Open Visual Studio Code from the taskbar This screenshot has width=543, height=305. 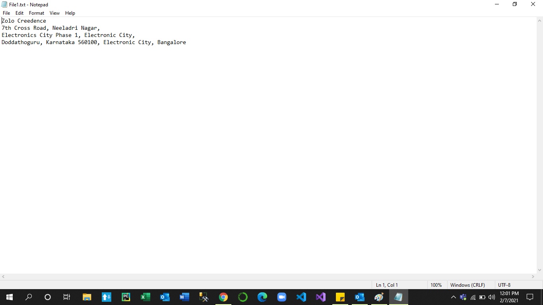[301, 297]
